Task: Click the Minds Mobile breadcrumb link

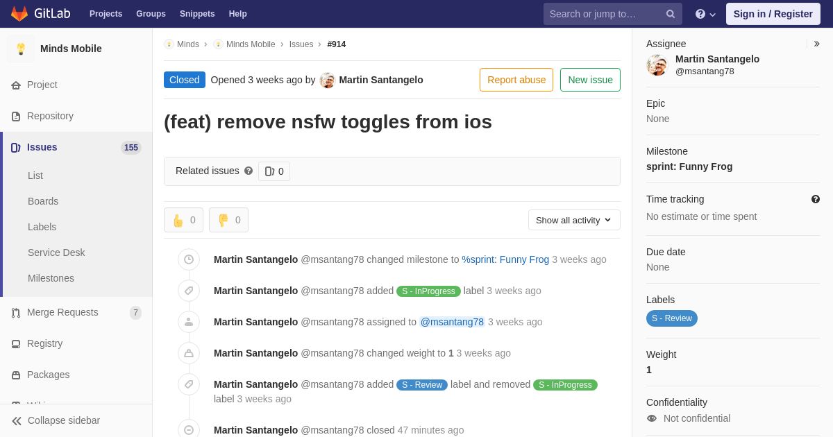Action: [x=251, y=44]
